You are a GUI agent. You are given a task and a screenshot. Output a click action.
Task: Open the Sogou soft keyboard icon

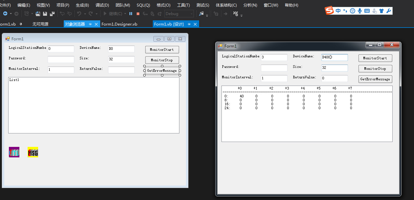coord(367,11)
